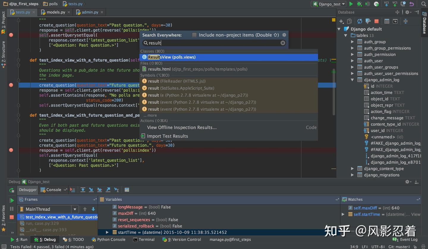This screenshot has width=428, height=249.
Task: Open data source properties with the wrench icon
Action: [x=368, y=21]
